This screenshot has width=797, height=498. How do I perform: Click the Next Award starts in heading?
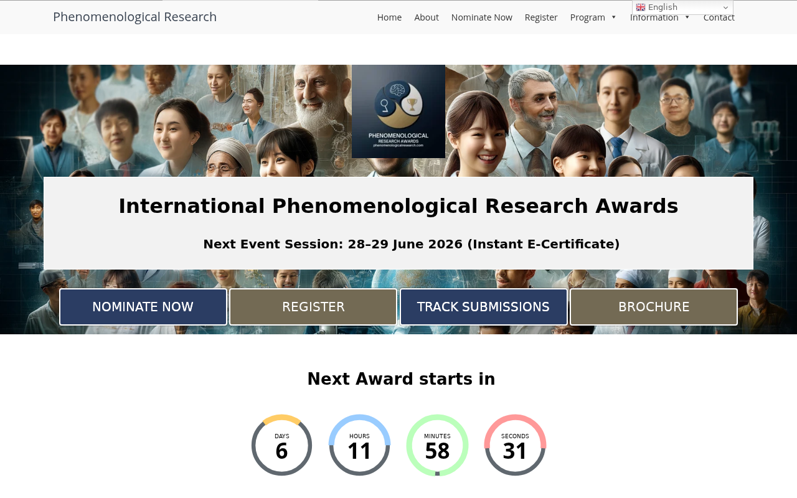point(402,379)
